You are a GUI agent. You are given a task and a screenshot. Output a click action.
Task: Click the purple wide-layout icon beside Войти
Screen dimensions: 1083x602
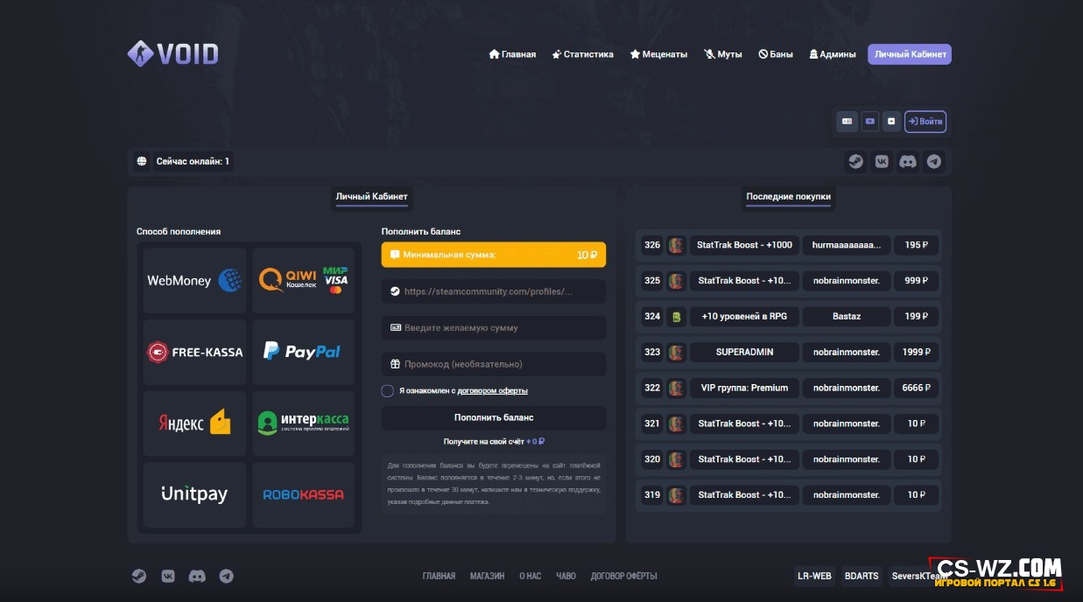869,122
